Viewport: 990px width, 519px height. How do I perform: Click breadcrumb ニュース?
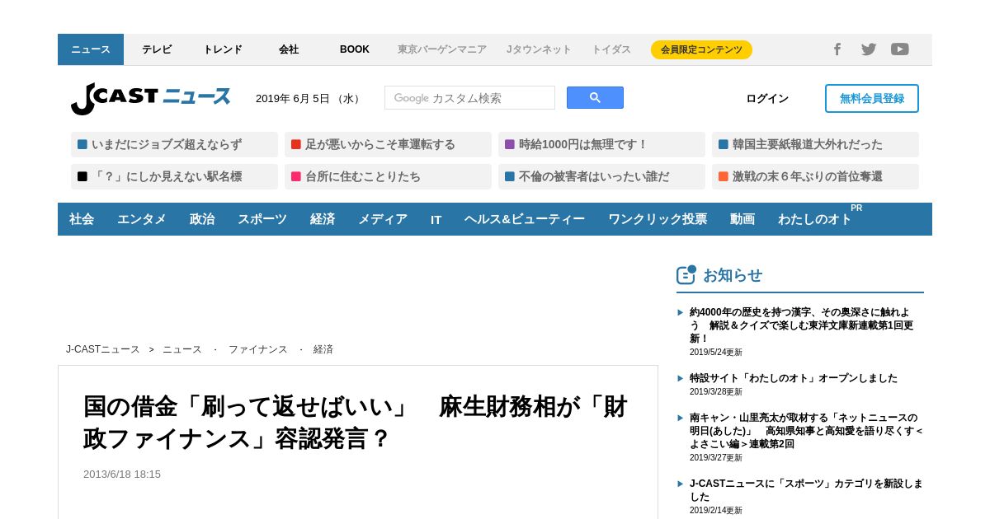[x=182, y=349]
